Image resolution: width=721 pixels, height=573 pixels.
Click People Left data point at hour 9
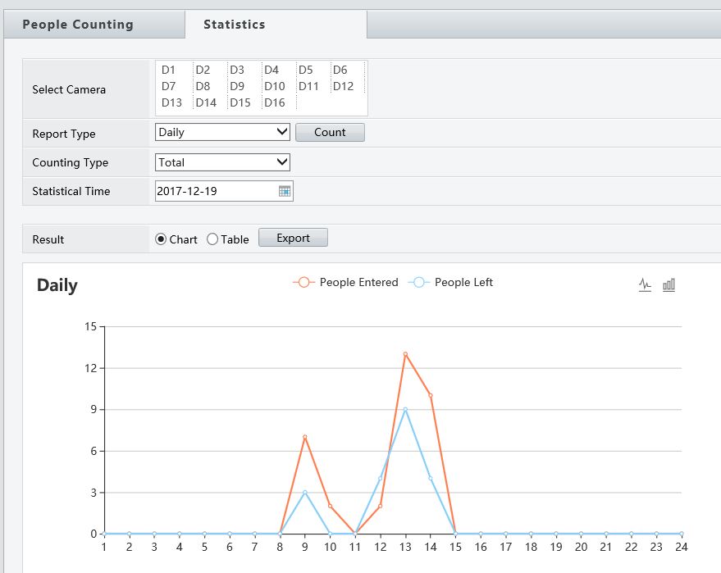pos(305,493)
